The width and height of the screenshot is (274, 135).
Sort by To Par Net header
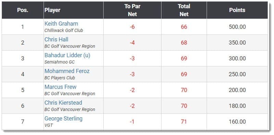132,10
